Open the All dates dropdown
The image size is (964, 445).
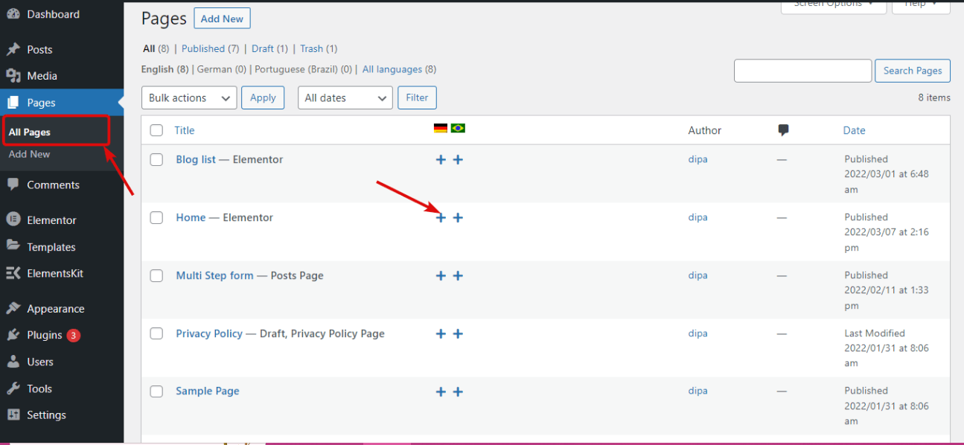pyautogui.click(x=345, y=97)
